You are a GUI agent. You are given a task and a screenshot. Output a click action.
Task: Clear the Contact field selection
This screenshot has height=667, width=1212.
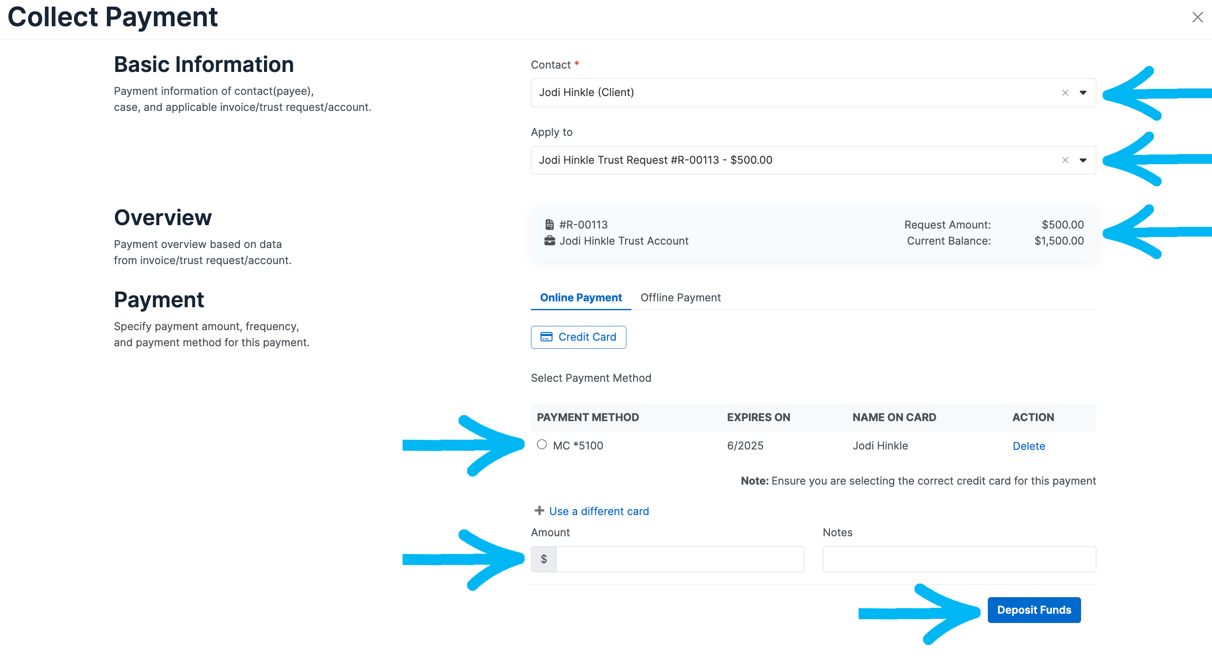click(1065, 93)
